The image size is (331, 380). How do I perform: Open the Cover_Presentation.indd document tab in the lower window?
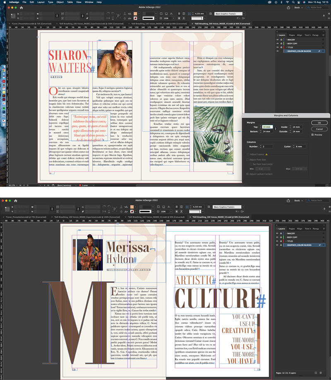click(x=26, y=217)
